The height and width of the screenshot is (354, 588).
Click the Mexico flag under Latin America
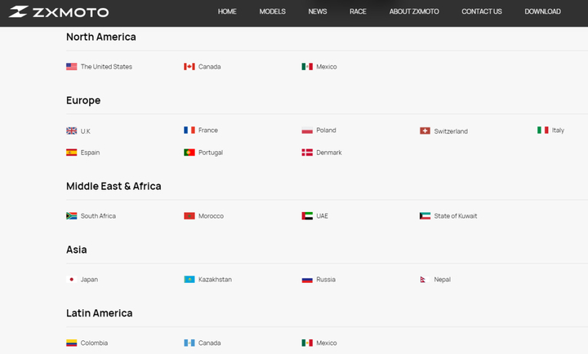tap(307, 343)
